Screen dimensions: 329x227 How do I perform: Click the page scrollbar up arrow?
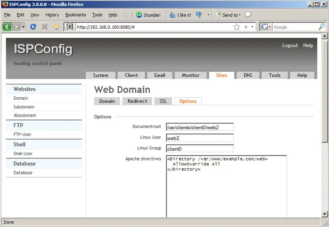coord(324,36)
